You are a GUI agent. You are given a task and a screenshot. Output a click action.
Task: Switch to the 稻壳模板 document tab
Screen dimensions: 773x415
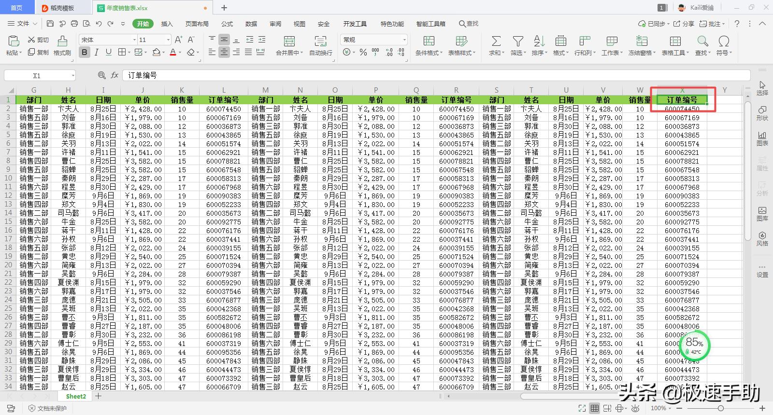[62, 8]
